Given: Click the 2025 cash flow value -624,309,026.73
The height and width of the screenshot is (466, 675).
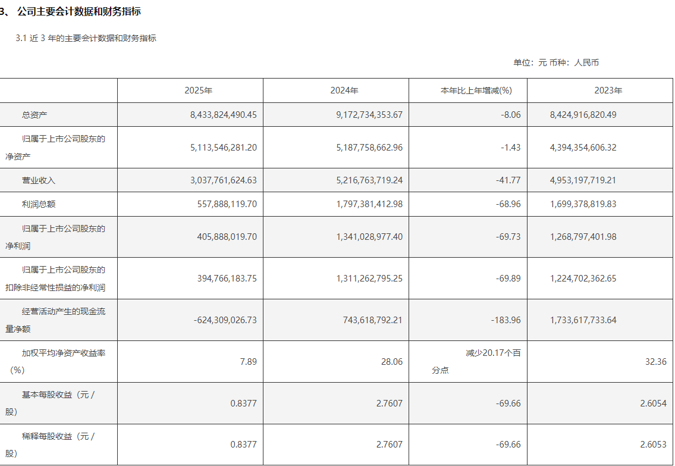Looking at the screenshot, I should coord(225,320).
